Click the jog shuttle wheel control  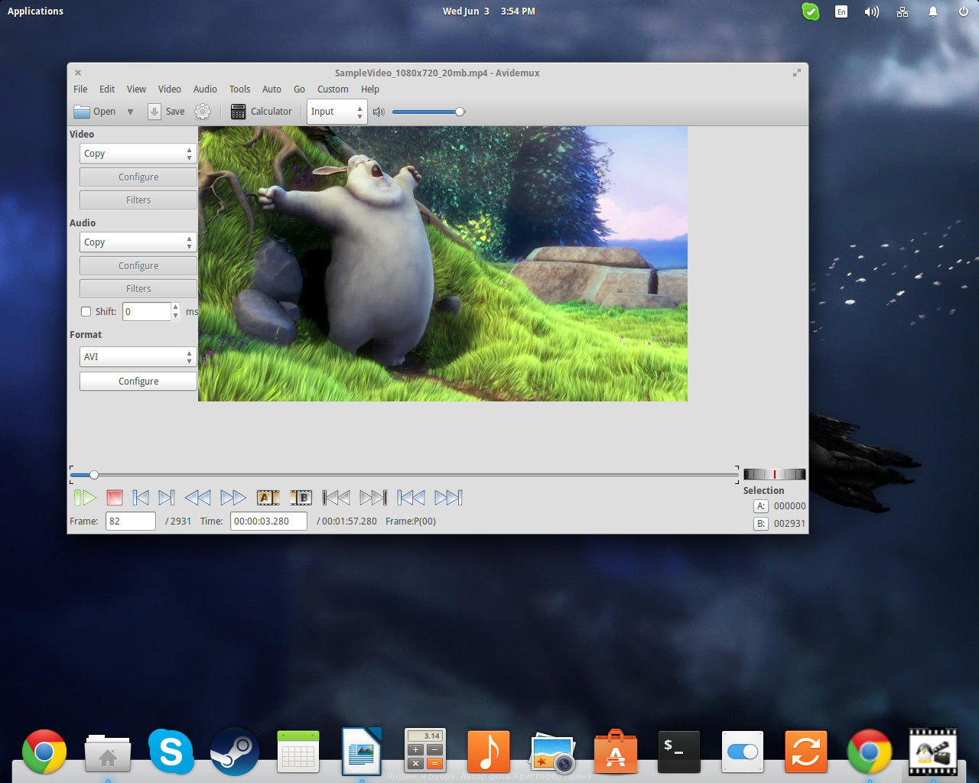tap(774, 474)
